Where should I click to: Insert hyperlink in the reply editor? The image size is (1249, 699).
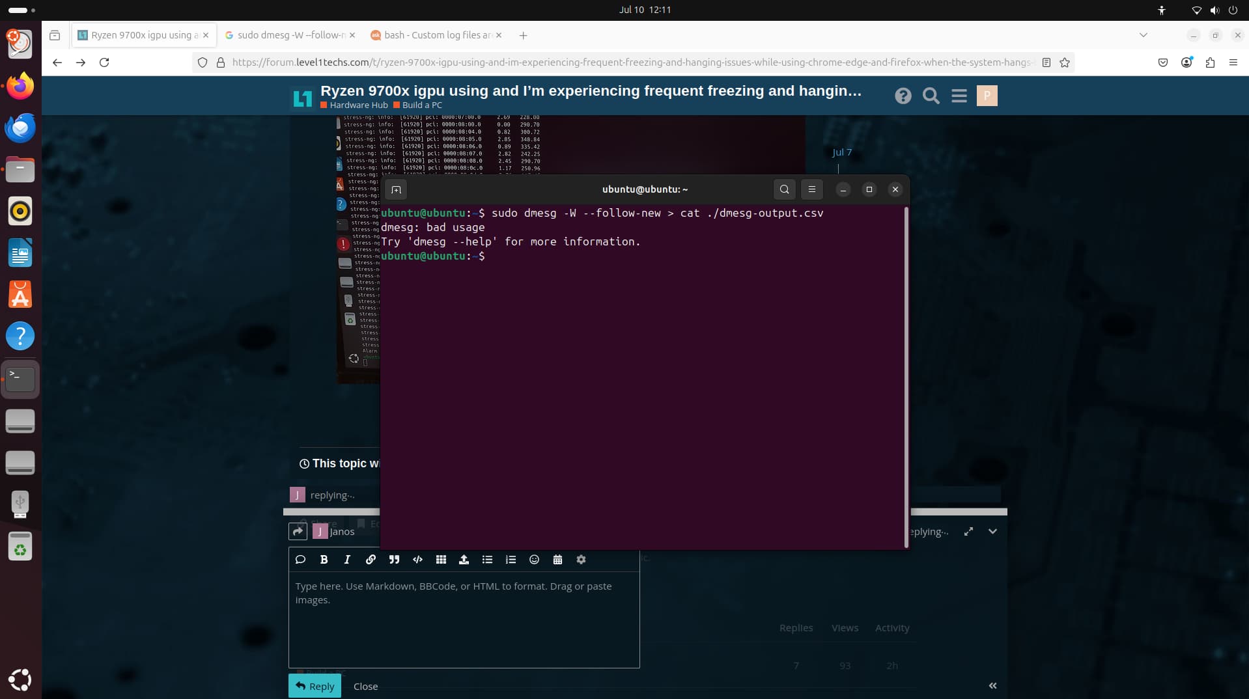371,560
